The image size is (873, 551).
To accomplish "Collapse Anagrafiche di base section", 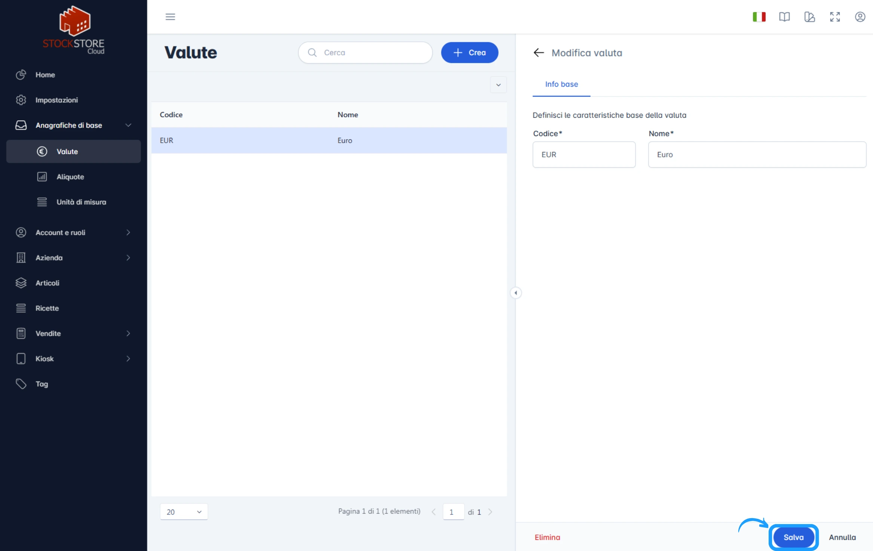I will [73, 125].
